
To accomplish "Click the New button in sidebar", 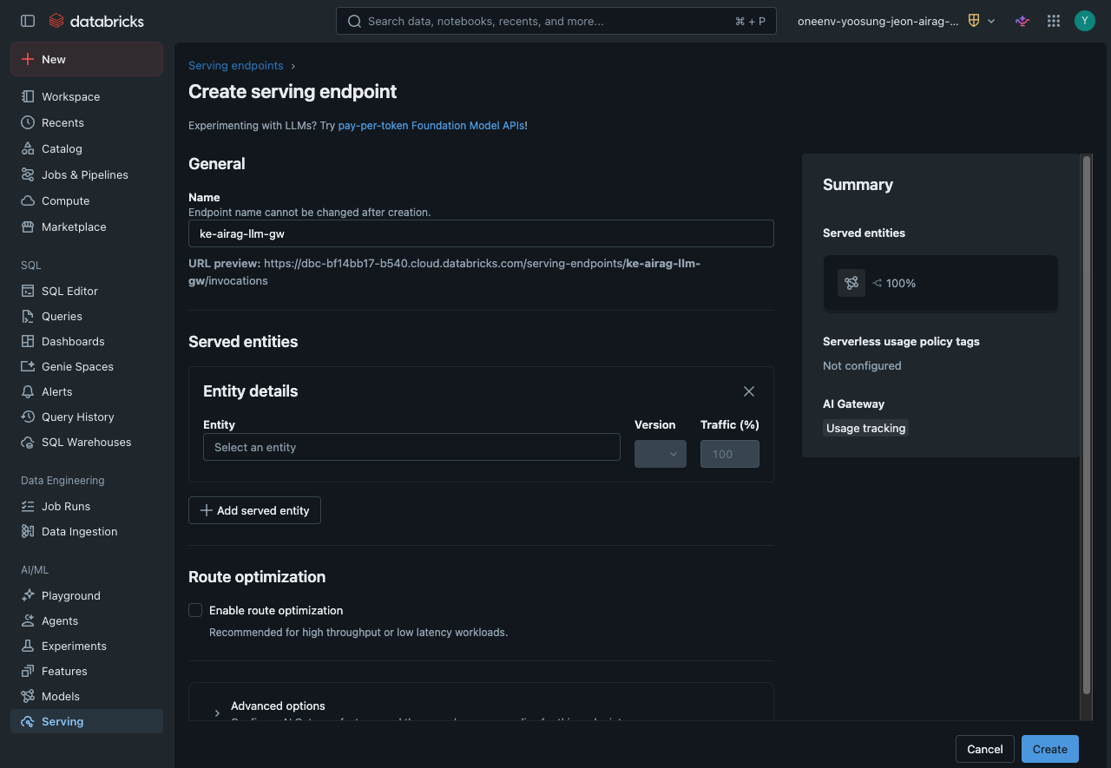I will click(x=87, y=59).
